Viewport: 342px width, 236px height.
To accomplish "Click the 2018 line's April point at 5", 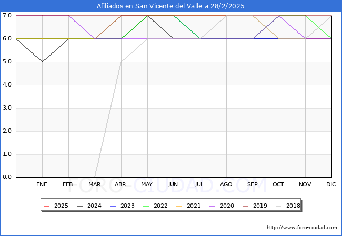I will click(121, 62).
